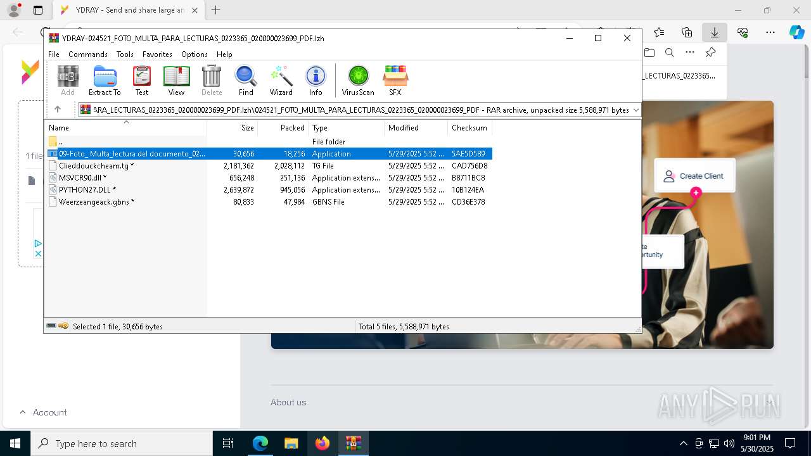This screenshot has width=811, height=456.
Task: Show archive Info
Action: click(x=316, y=80)
